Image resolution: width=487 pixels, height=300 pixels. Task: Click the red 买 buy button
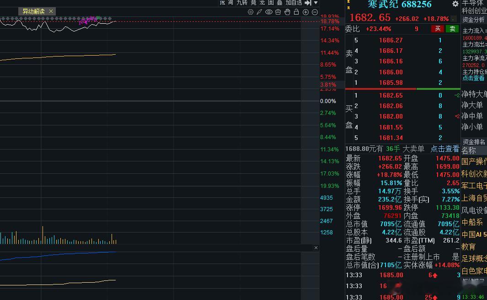438,29
